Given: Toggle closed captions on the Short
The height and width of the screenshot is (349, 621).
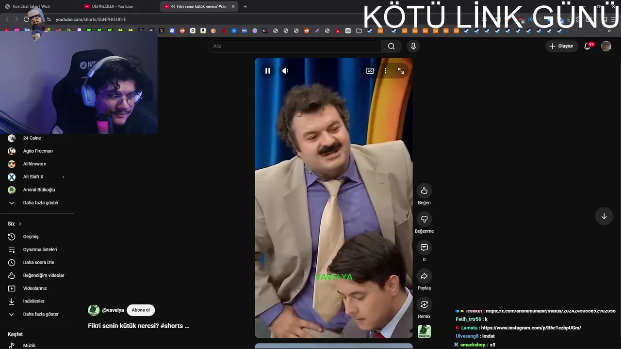Looking at the screenshot, I should point(370,71).
